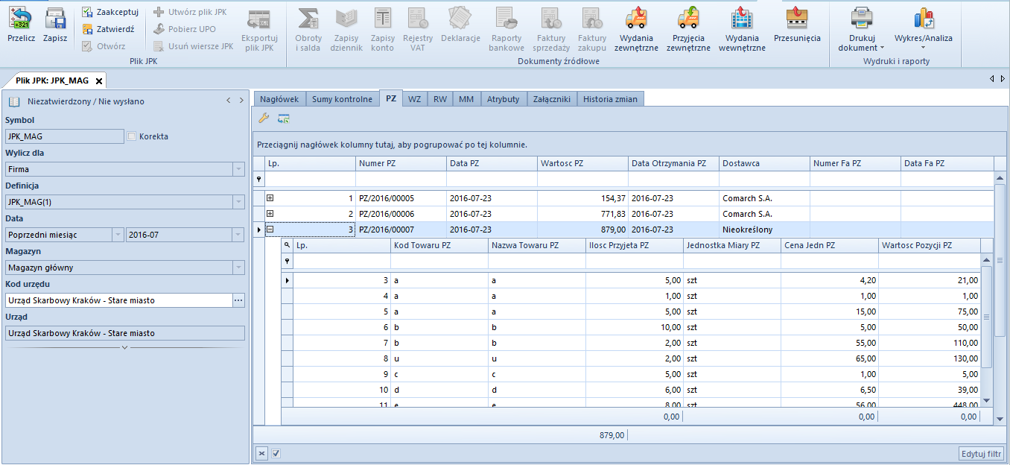The image size is (1010, 465).
Task: Click the Kod urzędu input field
Action: [x=119, y=300]
